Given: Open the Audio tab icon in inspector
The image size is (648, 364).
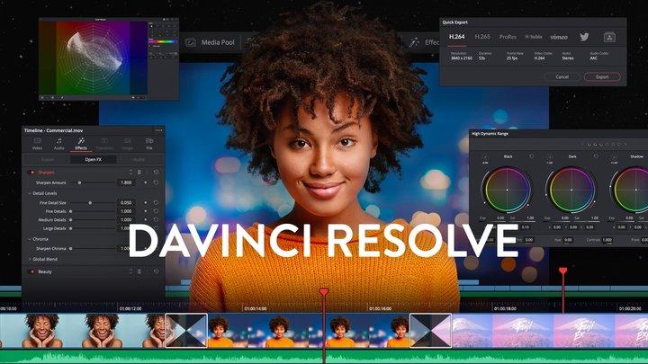Looking at the screenshot, I should (x=59, y=143).
